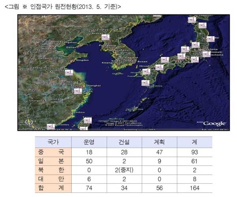Click 18 in the 중국 운영 cell
237x197 pixels.
[x=89, y=152]
